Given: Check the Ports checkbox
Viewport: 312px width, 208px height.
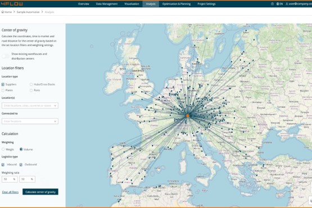Looking at the screenshot, I should click(x=31, y=91).
